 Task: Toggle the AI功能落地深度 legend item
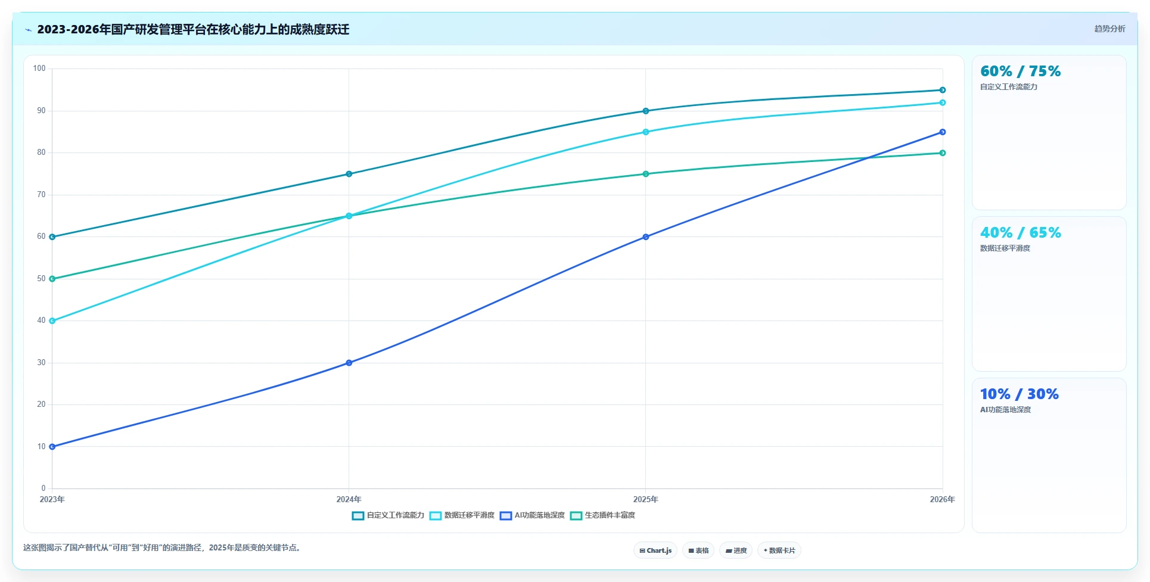tap(532, 515)
